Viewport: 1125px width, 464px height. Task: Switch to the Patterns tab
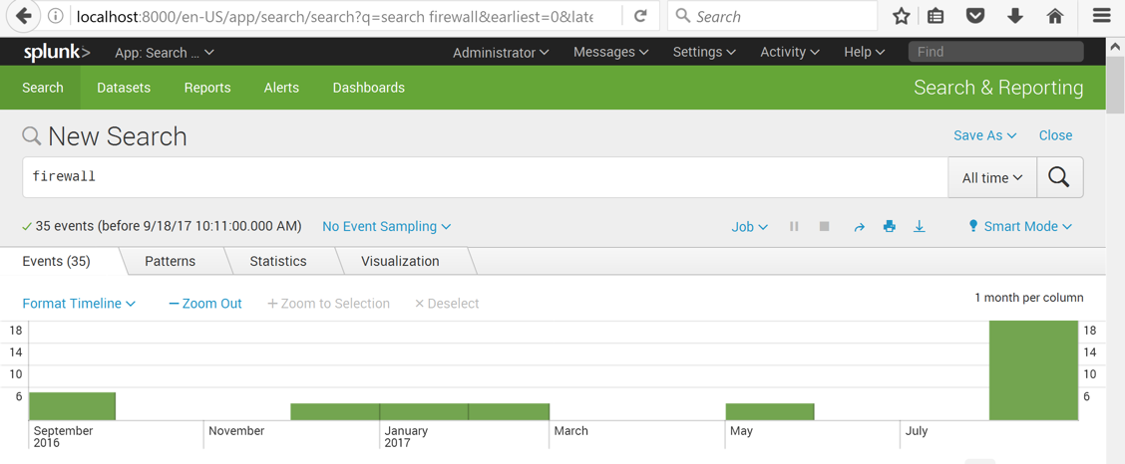tap(170, 261)
